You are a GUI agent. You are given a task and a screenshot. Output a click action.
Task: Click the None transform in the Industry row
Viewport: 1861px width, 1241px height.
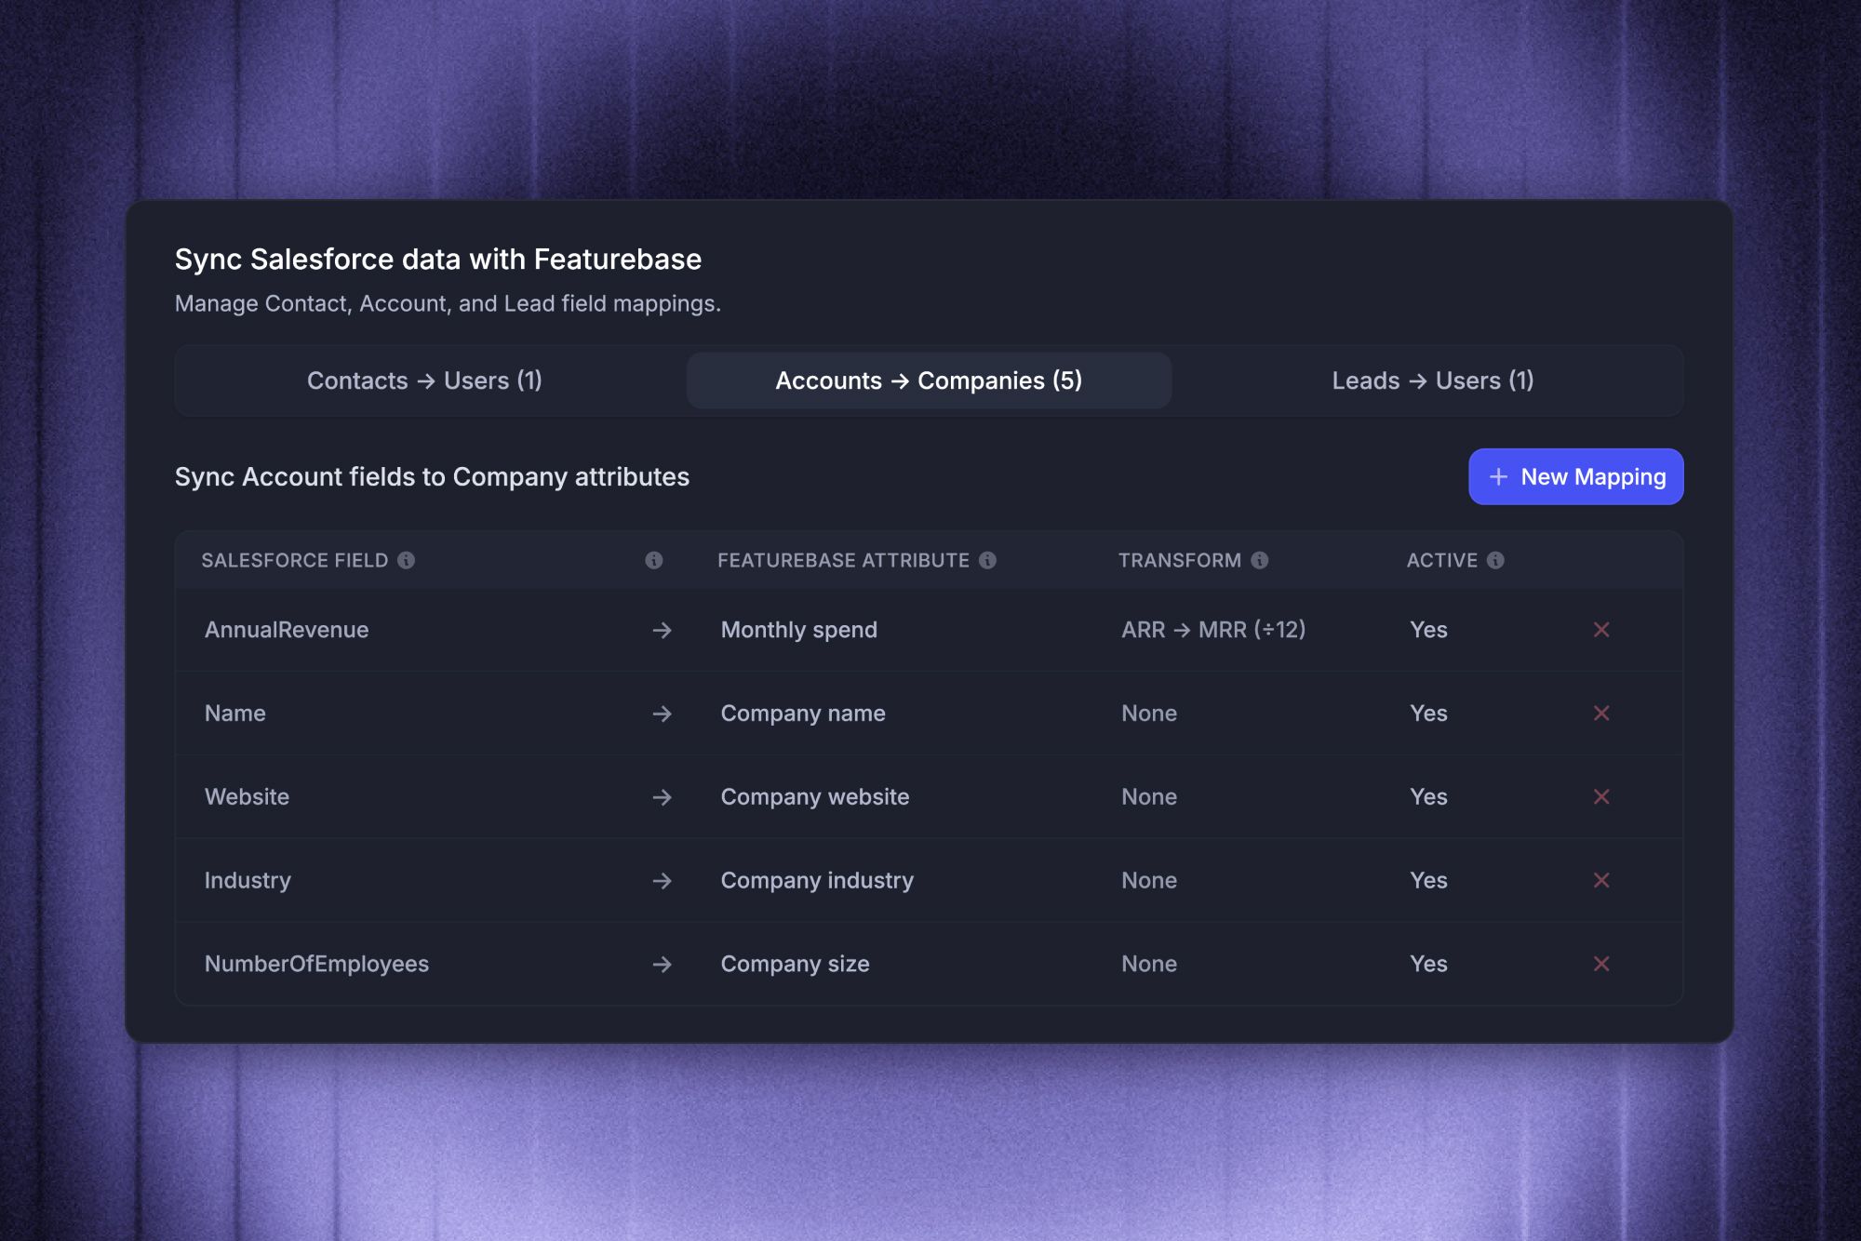pos(1149,881)
